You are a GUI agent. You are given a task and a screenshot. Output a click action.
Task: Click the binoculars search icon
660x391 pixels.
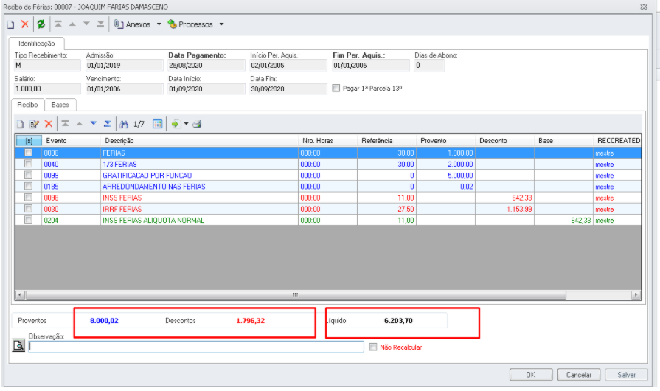pyautogui.click(x=124, y=124)
